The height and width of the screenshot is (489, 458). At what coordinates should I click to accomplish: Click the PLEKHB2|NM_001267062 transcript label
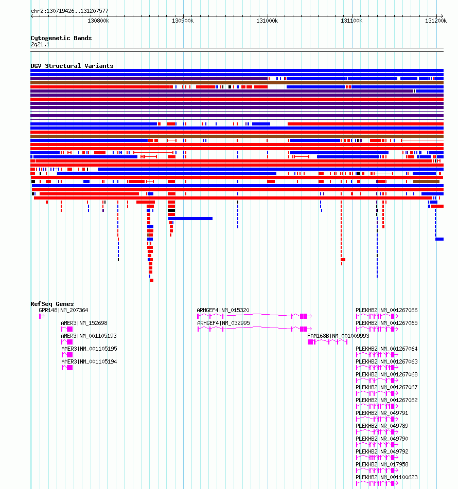(x=386, y=400)
